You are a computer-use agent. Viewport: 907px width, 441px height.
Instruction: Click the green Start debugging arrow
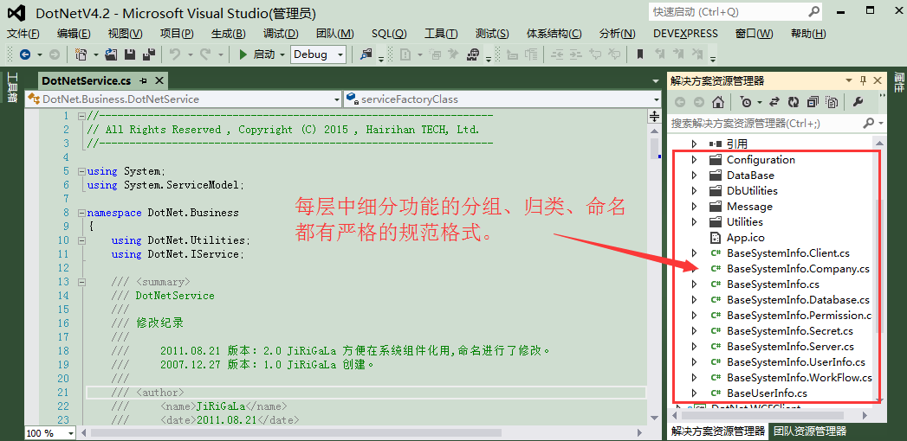click(x=243, y=54)
